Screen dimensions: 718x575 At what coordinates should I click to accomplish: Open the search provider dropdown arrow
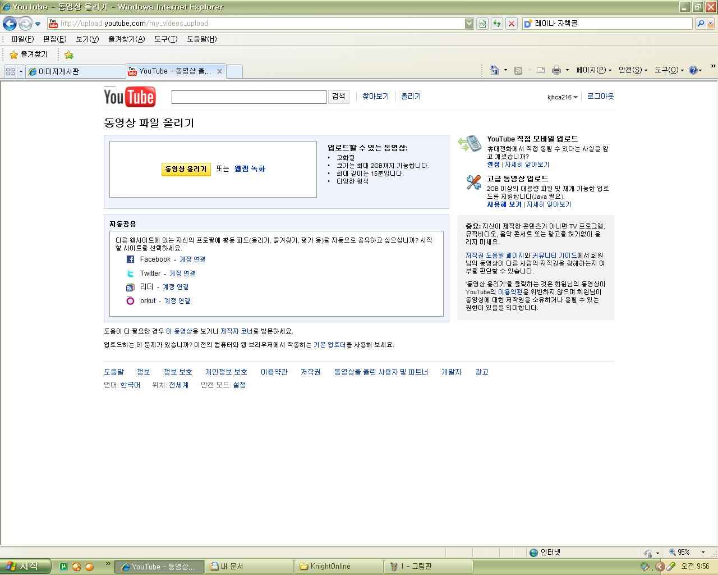tap(711, 24)
